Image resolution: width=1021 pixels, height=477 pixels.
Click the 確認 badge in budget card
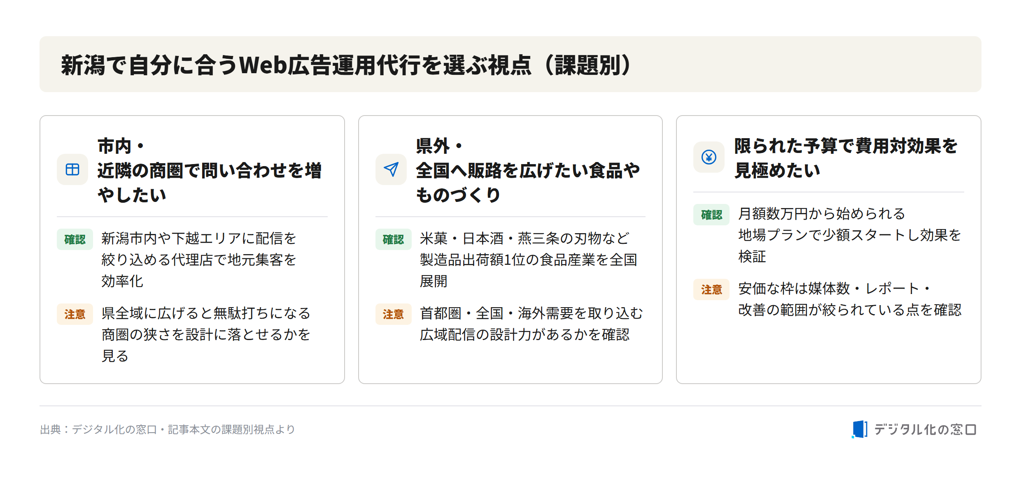711,215
